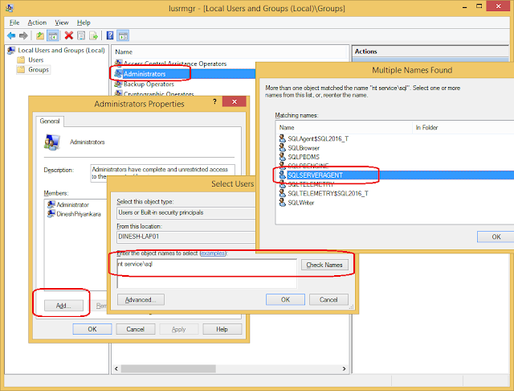
Task: Click Cancel in Select Users dialog
Action: pos(328,300)
